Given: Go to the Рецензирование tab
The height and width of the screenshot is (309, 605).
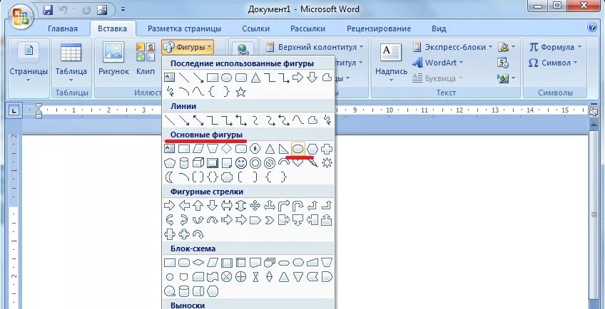Looking at the screenshot, I should click(x=379, y=28).
